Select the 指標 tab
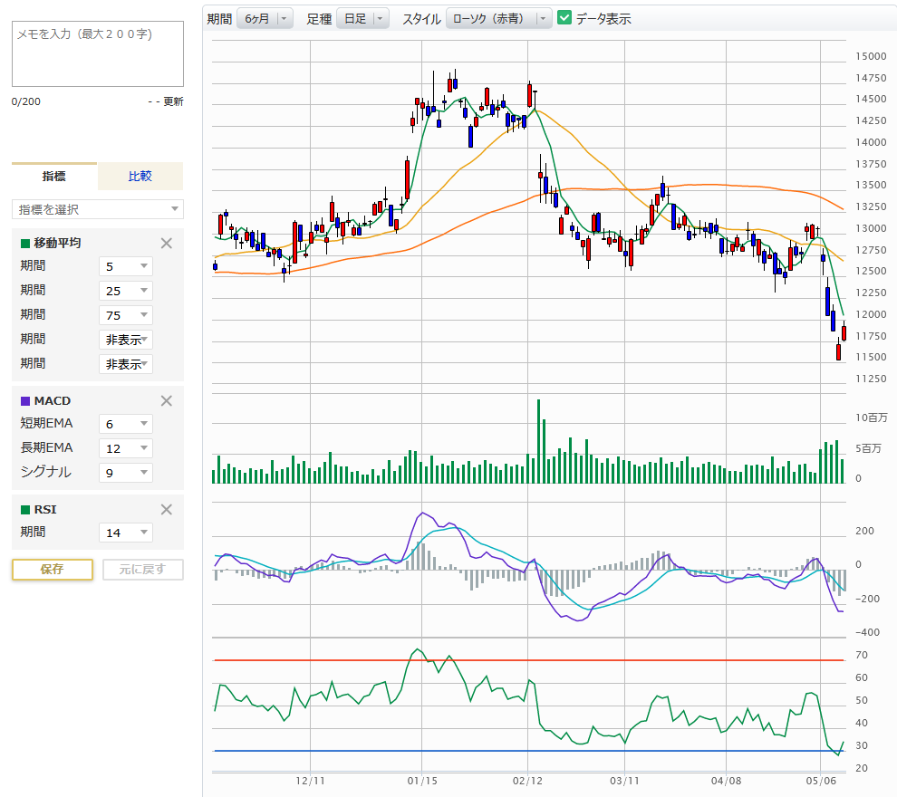The image size is (897, 797). [x=54, y=177]
